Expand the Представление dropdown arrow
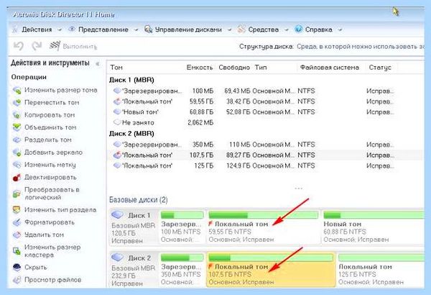This screenshot has width=431, height=295. [136, 30]
